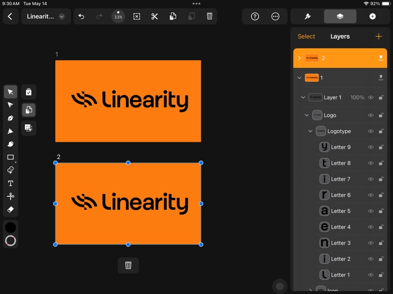Add a new layer with plus button
Image resolution: width=393 pixels, height=294 pixels.
coord(379,37)
